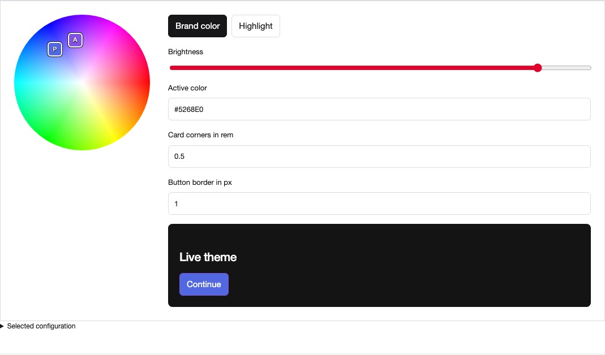Image resolution: width=605 pixels, height=355 pixels.
Task: Select the P marker on color wheel
Action: point(55,49)
